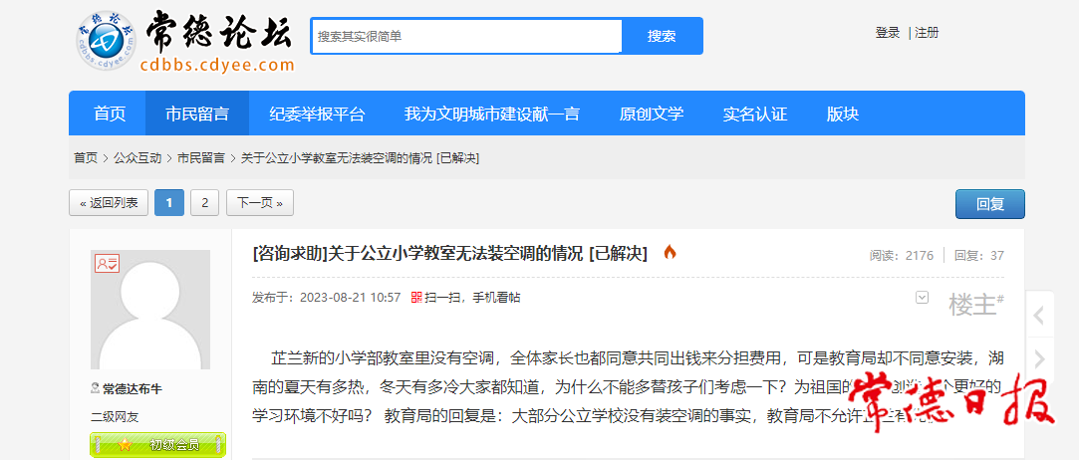Screen dimensions: 1079x460
Task: Click the 常德论坛 site logo
Action: click(x=185, y=42)
